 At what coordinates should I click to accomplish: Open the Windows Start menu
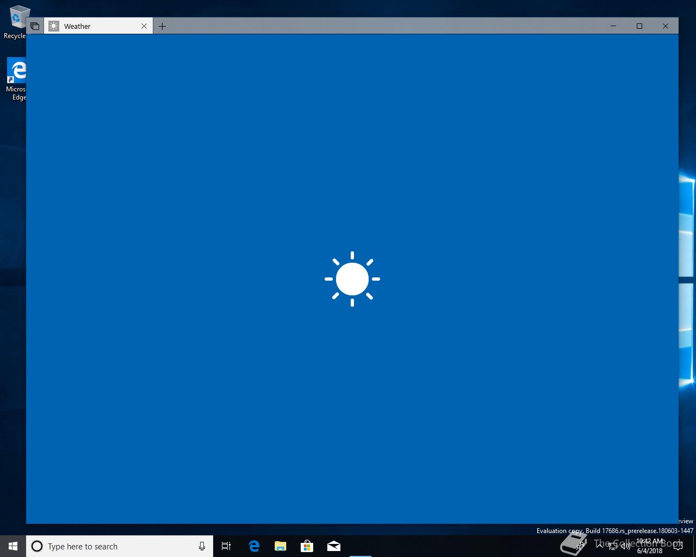[13, 546]
